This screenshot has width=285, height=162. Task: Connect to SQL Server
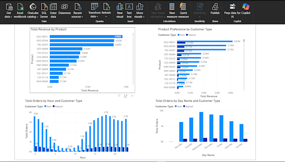pyautogui.click(x=44, y=10)
